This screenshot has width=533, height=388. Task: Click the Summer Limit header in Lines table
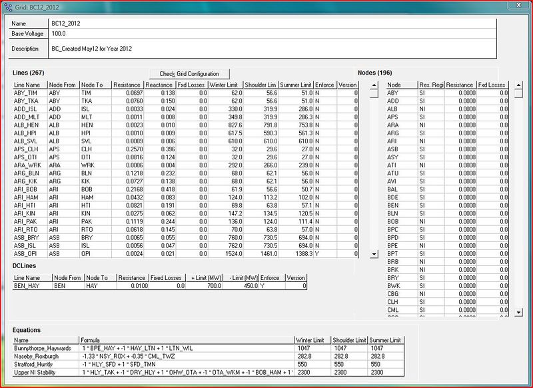tap(296, 85)
